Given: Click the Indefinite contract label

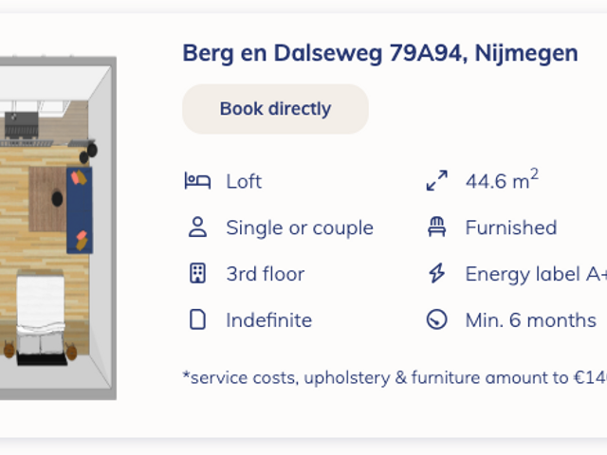Looking at the screenshot, I should pyautogui.click(x=268, y=320).
